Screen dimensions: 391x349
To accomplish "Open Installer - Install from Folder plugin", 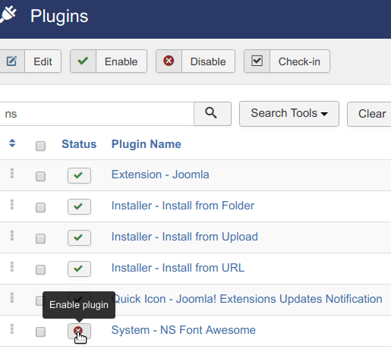I will click(183, 206).
